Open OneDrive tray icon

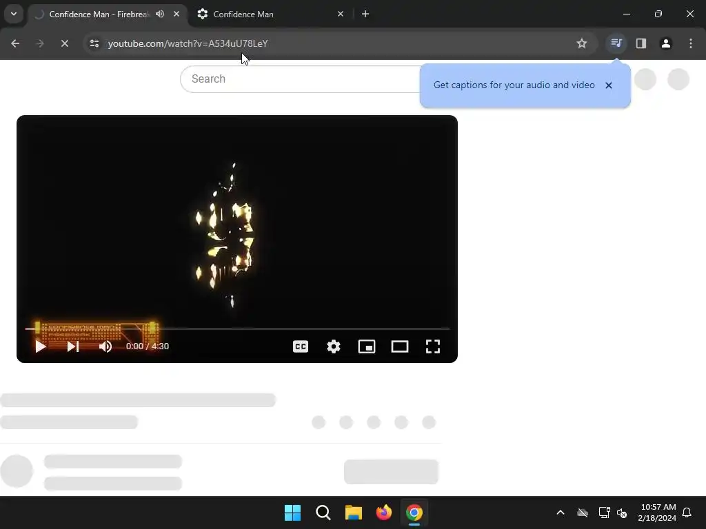pyautogui.click(x=583, y=512)
